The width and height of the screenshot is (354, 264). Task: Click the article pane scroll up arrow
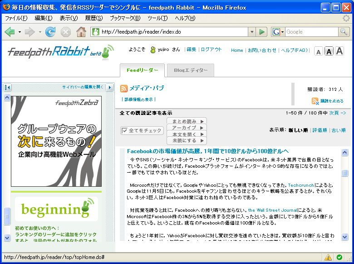click(344, 152)
